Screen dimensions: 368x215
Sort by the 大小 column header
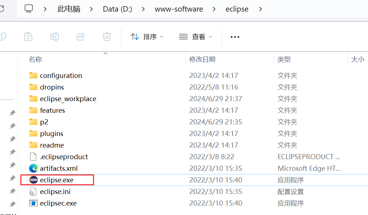(x=358, y=59)
